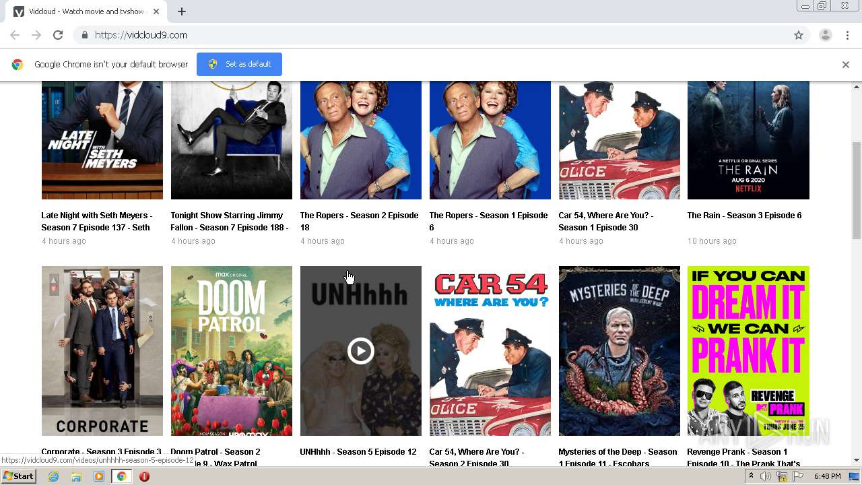The width and height of the screenshot is (862, 485).
Task: Dismiss the default browser notification bar
Action: [x=846, y=65]
